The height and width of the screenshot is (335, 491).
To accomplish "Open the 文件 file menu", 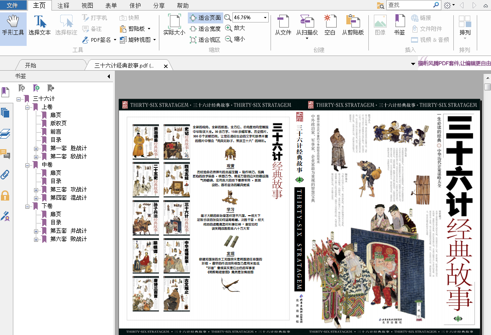I will click(x=12, y=6).
